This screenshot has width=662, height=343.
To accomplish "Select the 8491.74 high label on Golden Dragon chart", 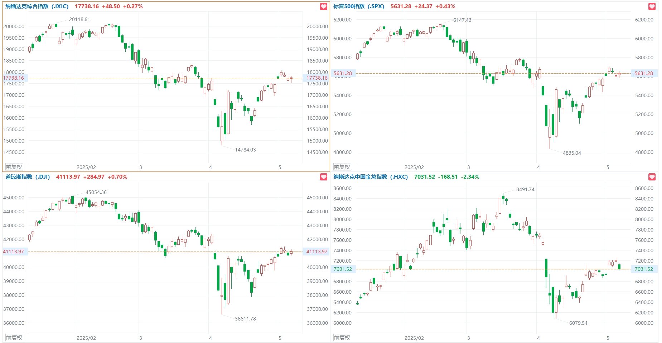I will [x=525, y=189].
